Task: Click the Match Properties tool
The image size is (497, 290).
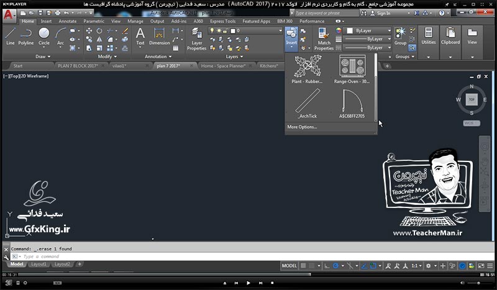Action: [x=324, y=39]
